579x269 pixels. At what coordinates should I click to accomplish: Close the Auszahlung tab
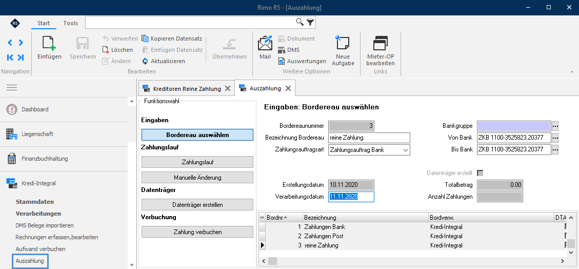288,88
